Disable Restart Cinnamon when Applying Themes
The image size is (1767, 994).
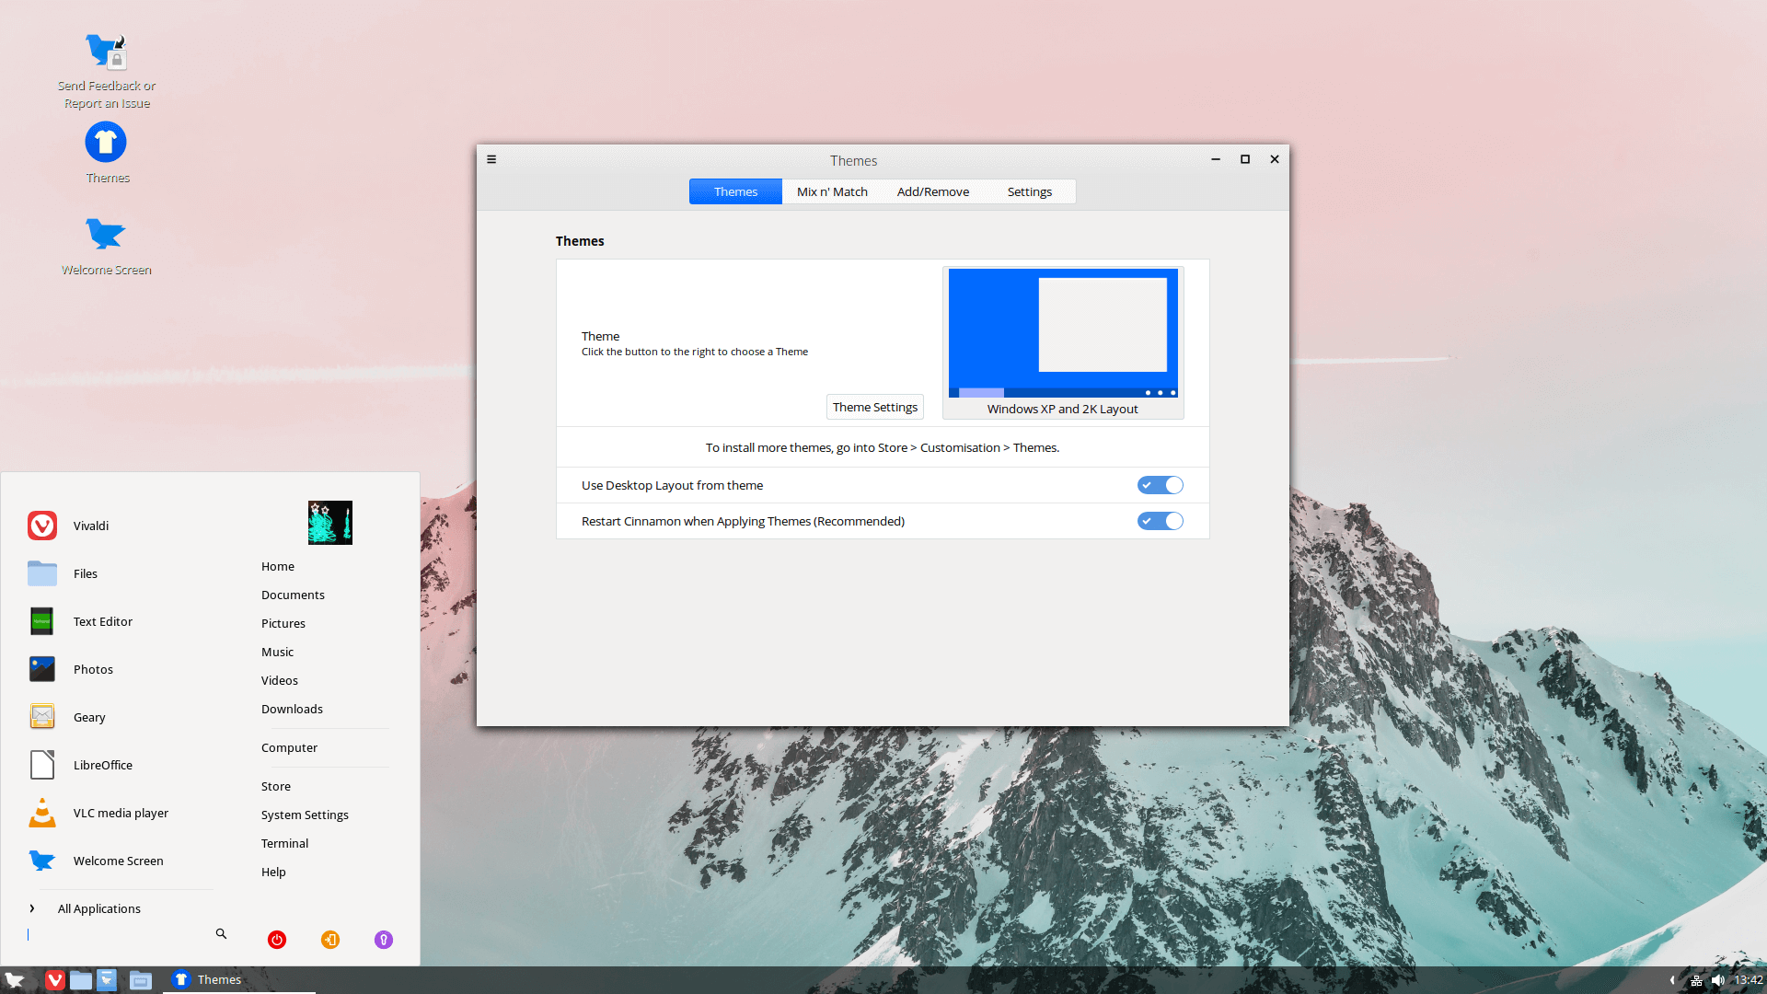coord(1160,521)
